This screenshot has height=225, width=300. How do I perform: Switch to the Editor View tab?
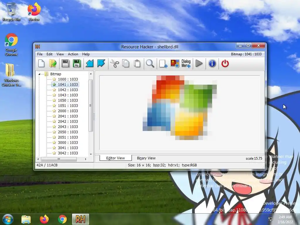click(115, 158)
